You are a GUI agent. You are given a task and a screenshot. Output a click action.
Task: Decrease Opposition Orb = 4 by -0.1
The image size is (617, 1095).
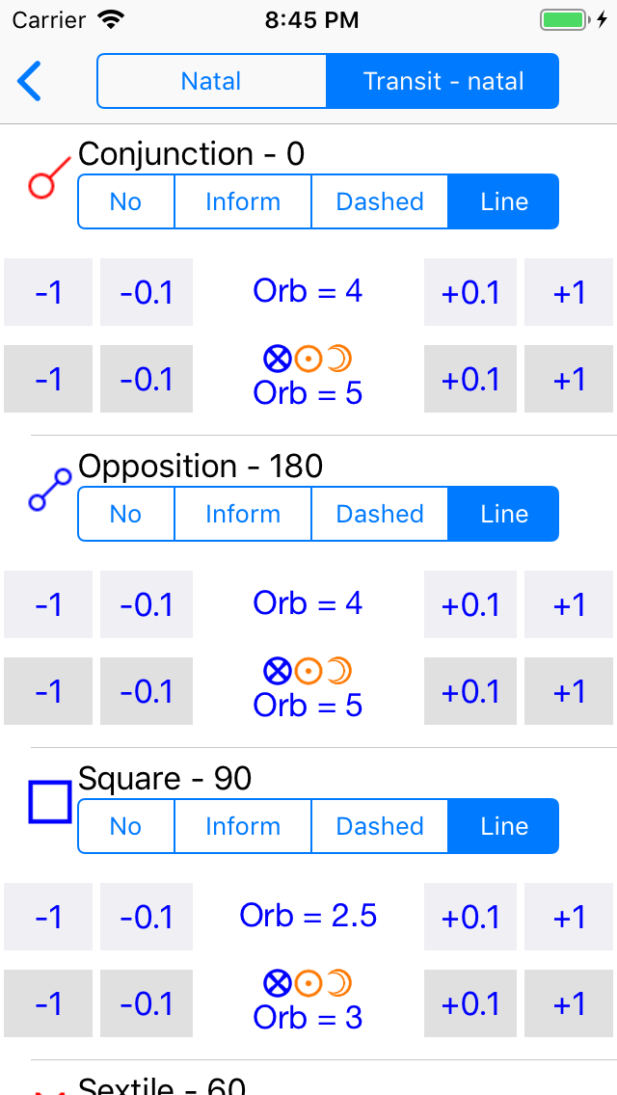[147, 604]
